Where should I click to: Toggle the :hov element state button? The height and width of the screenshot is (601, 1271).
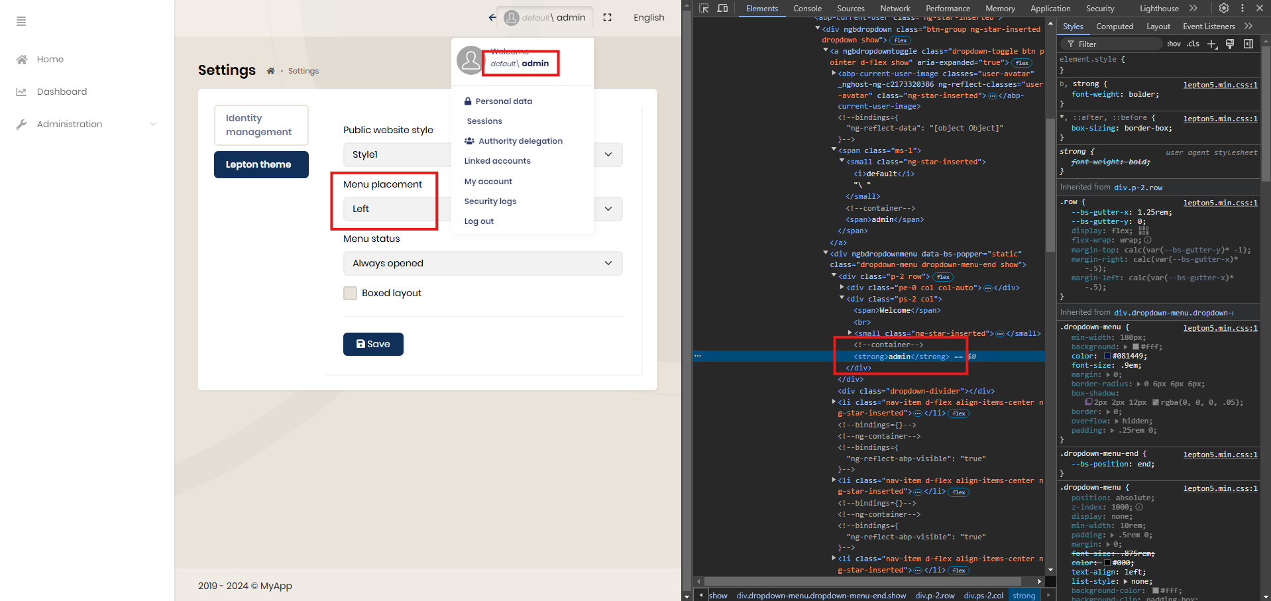(x=1174, y=44)
